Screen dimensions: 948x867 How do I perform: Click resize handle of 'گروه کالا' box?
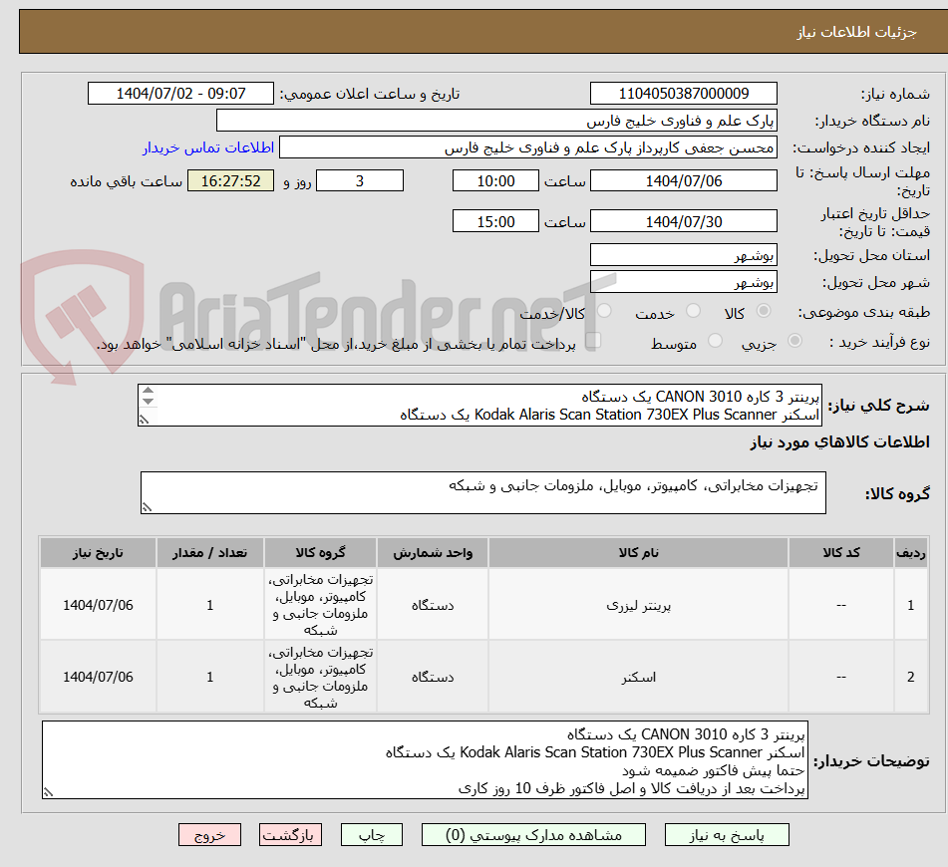pyautogui.click(x=147, y=507)
